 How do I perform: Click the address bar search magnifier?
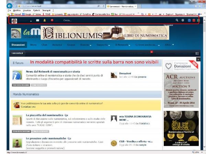pyautogui.click(x=99, y=6)
